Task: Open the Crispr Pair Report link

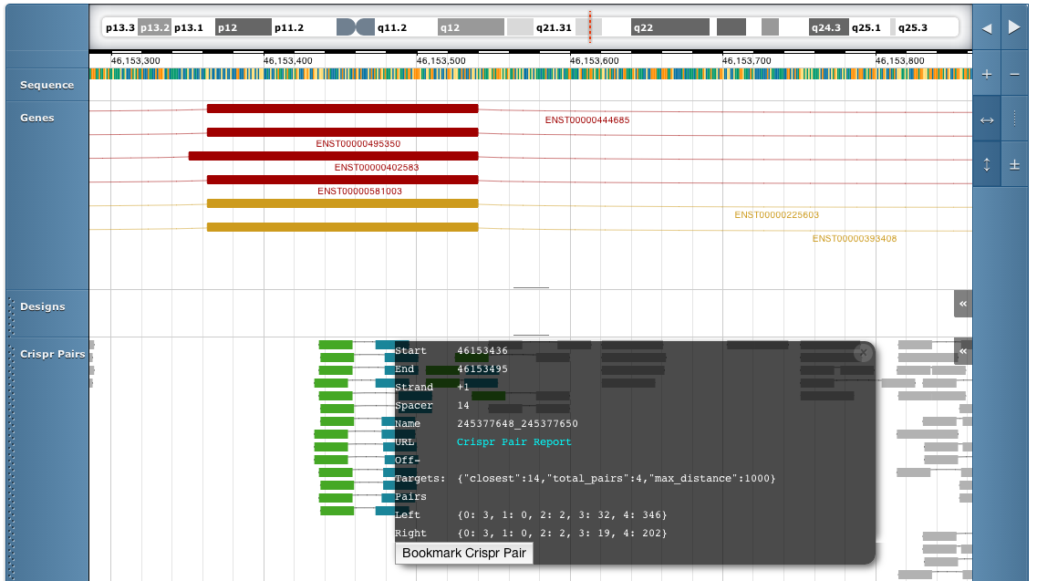Action: [x=513, y=442]
